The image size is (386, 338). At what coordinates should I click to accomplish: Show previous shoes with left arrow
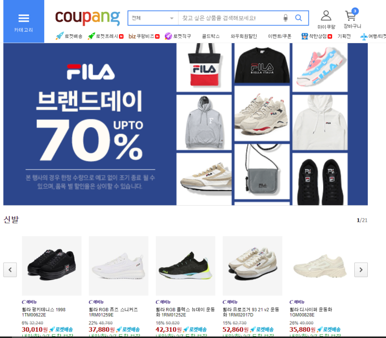[x=10, y=270]
